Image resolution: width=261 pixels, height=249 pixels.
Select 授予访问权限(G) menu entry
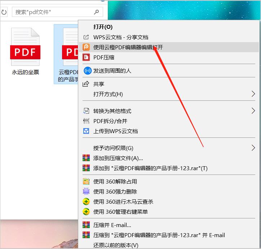tap(169, 148)
